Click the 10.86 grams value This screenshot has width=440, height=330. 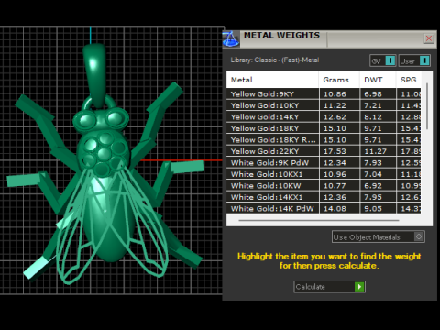point(335,94)
